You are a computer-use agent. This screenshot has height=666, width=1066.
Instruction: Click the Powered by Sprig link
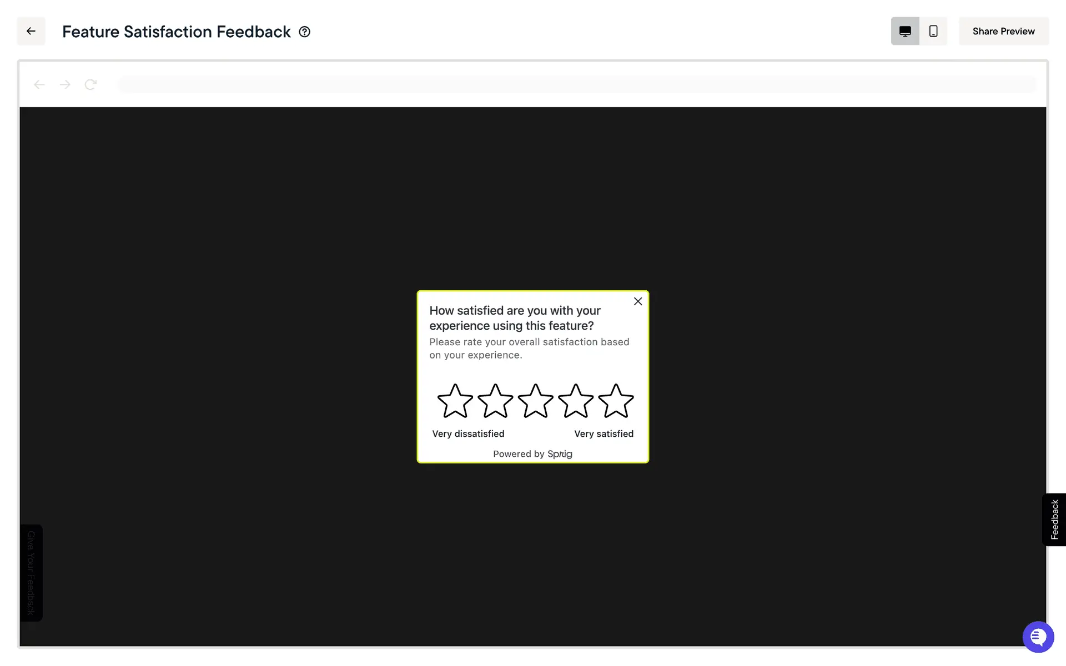(532, 454)
